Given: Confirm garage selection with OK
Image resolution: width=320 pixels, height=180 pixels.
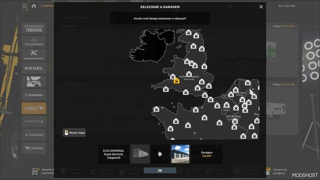Looking at the screenshot, I should coord(160,171).
